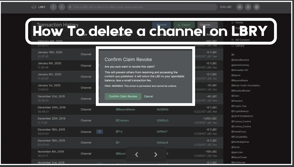
Task: Click the LBRY URL search field
Action: point(142,7)
